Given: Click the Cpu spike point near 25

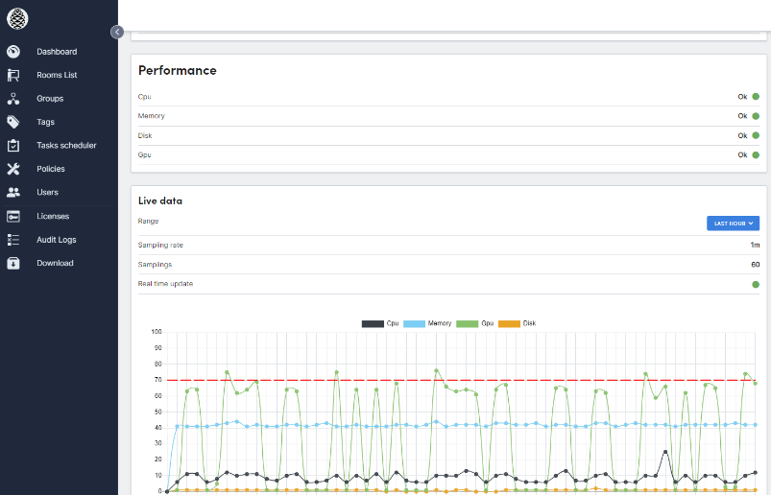Looking at the screenshot, I should point(665,452).
